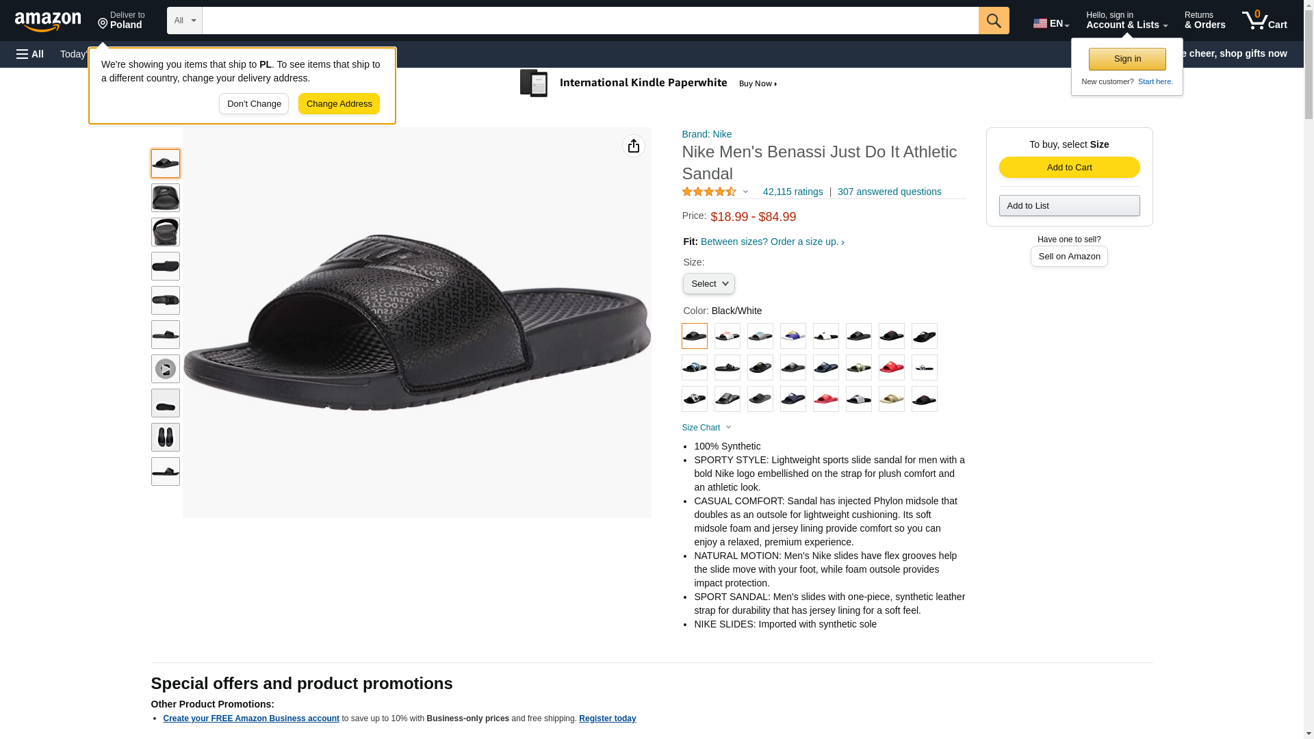Viewport: 1314px width, 739px height.
Task: Share this product via share icon
Action: tap(634, 146)
